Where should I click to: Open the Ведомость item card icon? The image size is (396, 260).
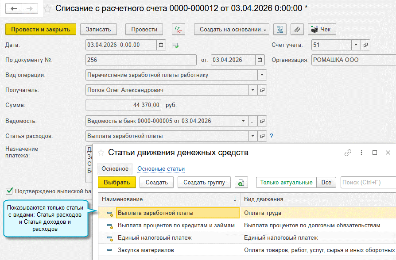[x=262, y=121]
